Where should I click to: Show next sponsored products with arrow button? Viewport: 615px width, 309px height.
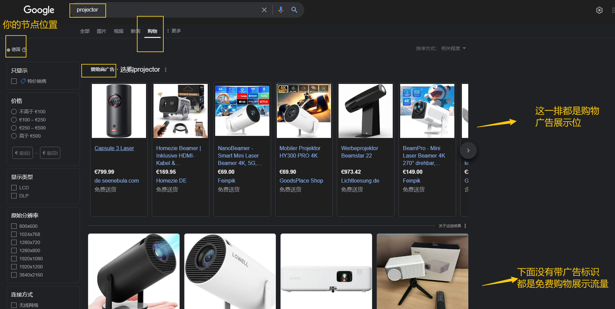(468, 150)
